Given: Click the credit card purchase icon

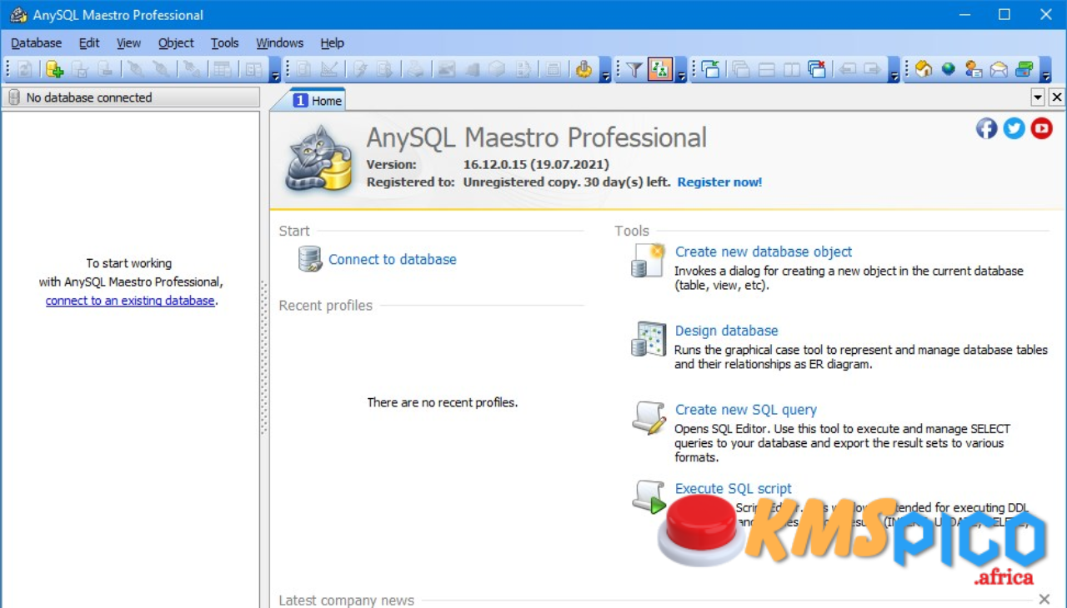Looking at the screenshot, I should click(1024, 70).
